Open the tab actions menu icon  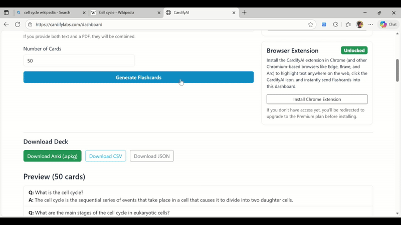pyautogui.click(x=7, y=12)
